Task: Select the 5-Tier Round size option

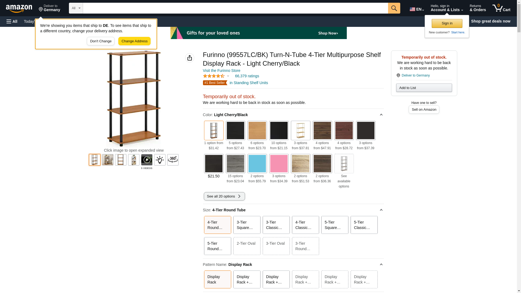Action: click(217, 246)
